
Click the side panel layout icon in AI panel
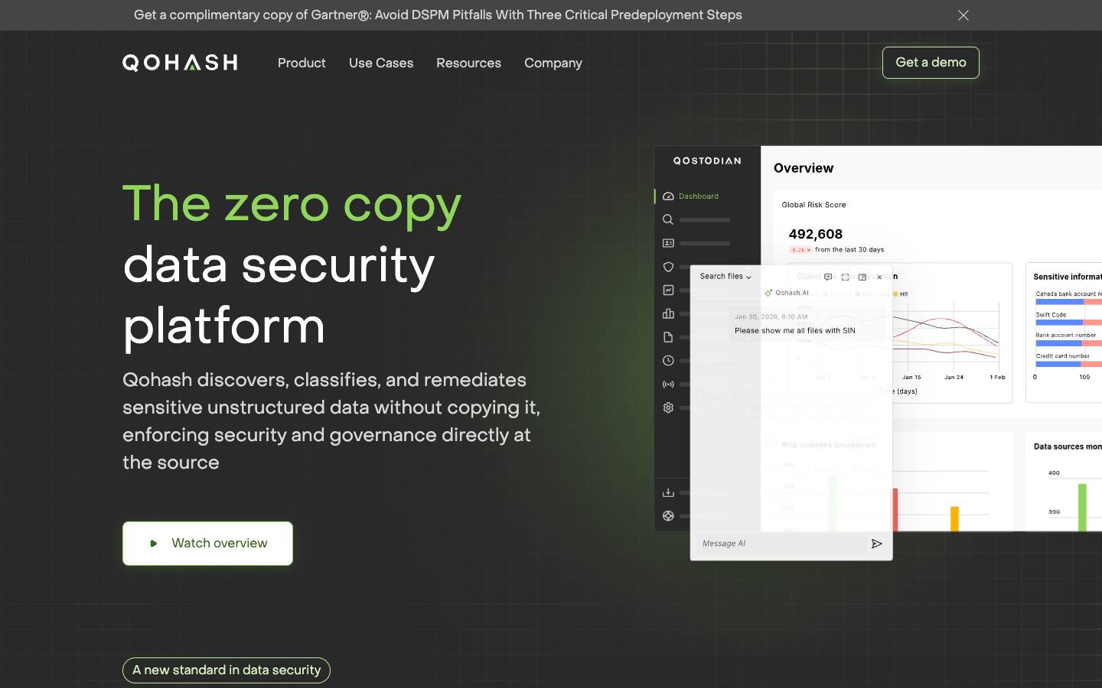[x=862, y=277]
